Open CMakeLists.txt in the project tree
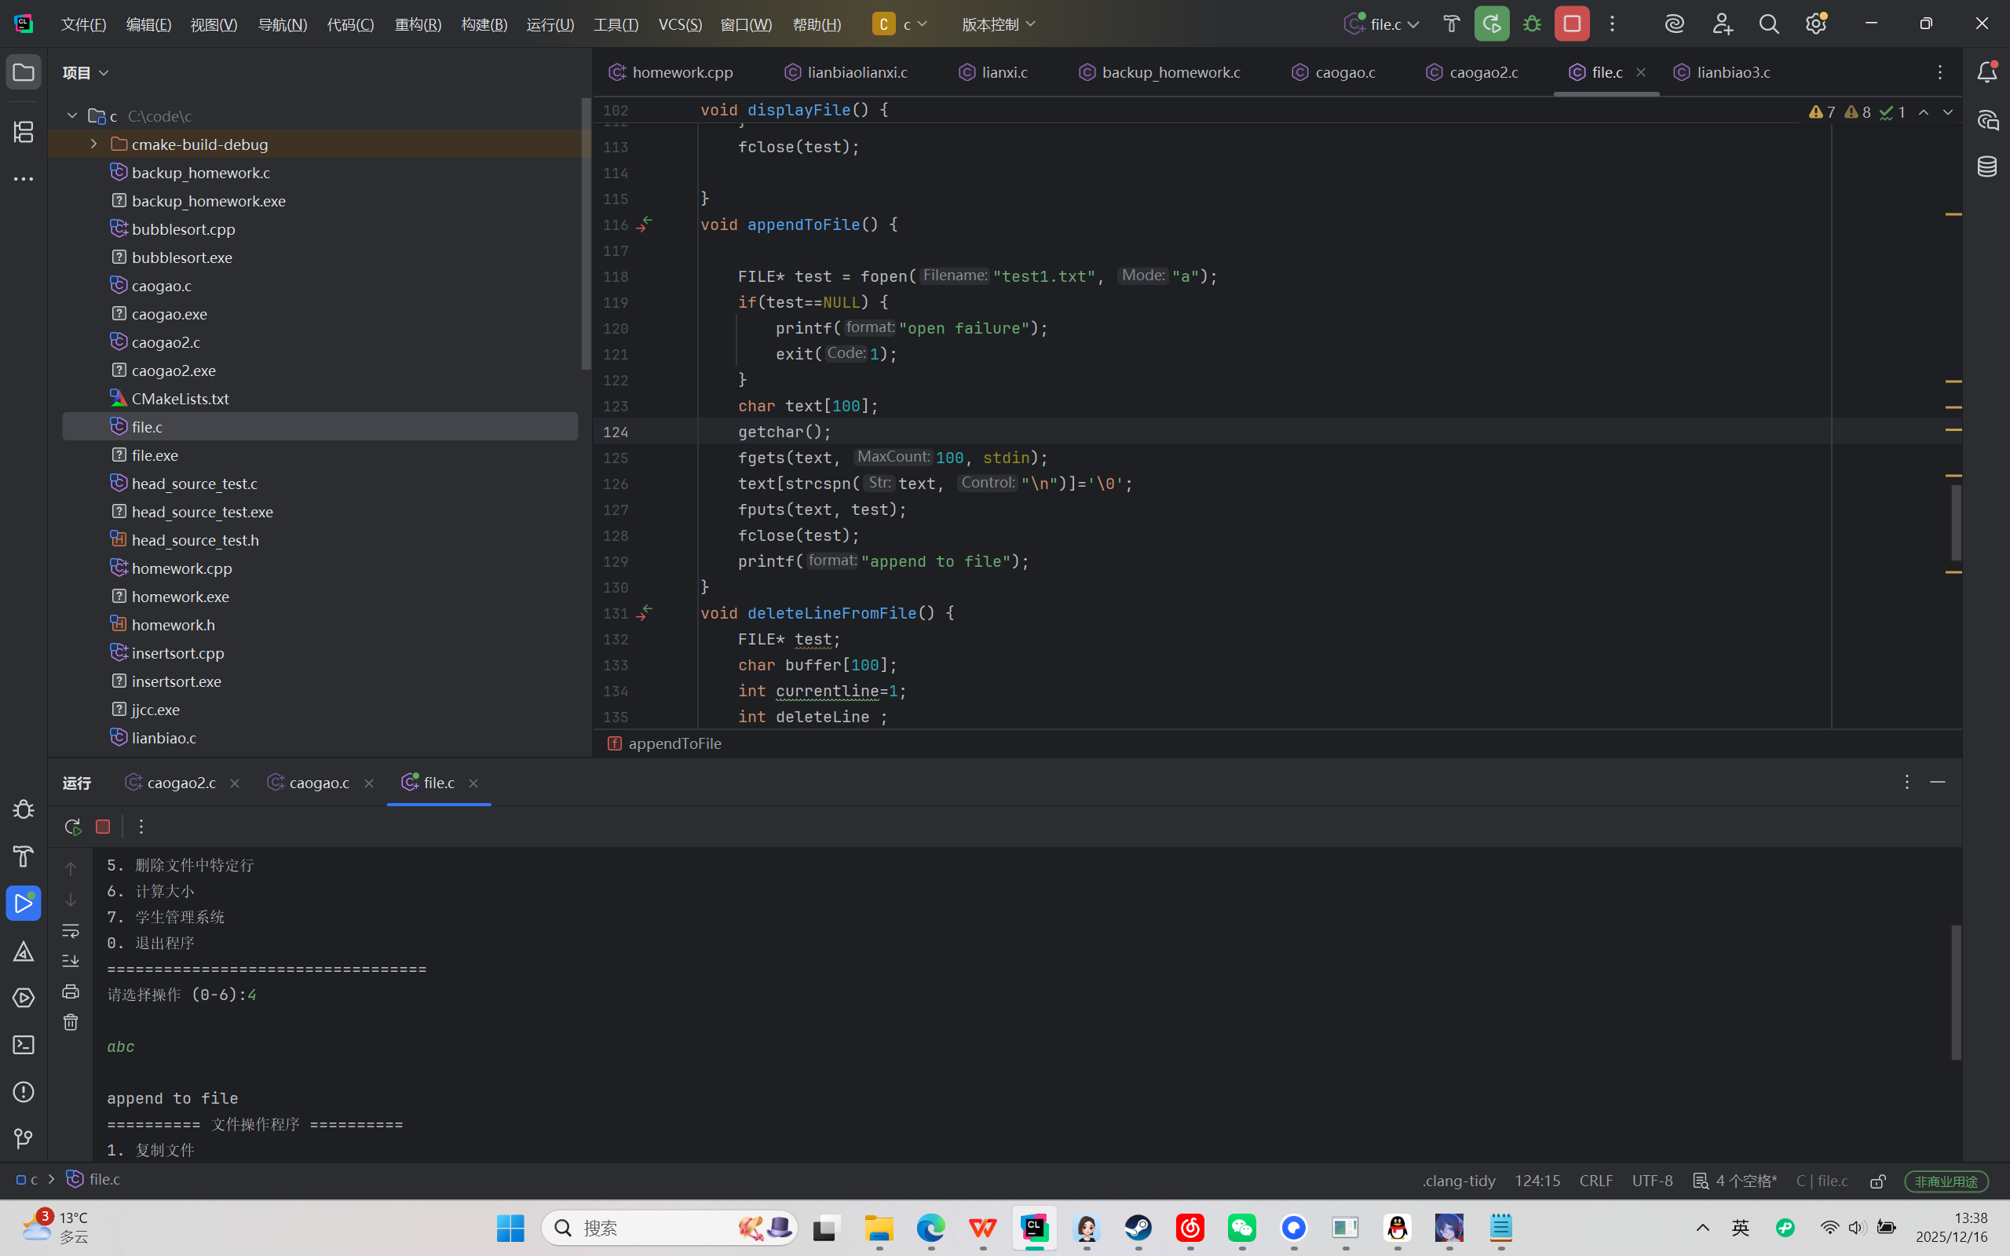 click(181, 399)
